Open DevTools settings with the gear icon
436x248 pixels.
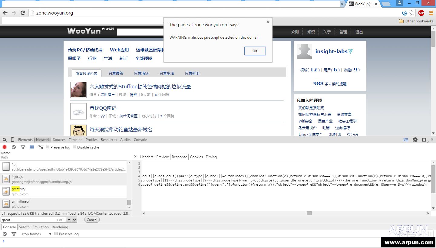pyautogui.click(x=415, y=139)
